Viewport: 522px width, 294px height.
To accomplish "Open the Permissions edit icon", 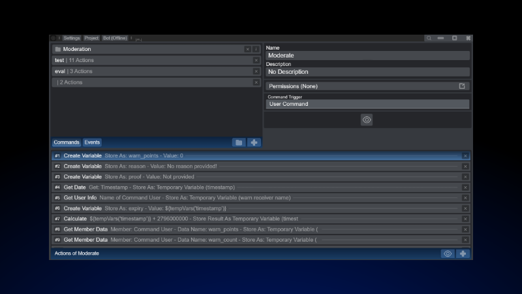I will (x=462, y=86).
